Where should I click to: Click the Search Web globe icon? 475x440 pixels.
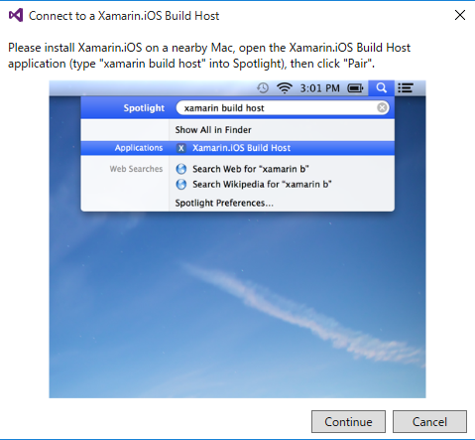(x=181, y=169)
